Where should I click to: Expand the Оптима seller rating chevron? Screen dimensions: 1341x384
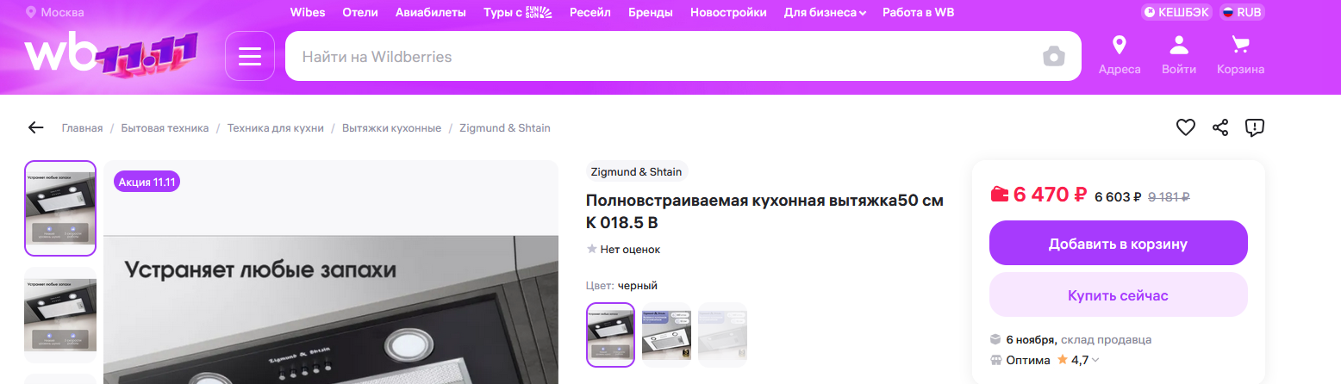[x=1095, y=361]
